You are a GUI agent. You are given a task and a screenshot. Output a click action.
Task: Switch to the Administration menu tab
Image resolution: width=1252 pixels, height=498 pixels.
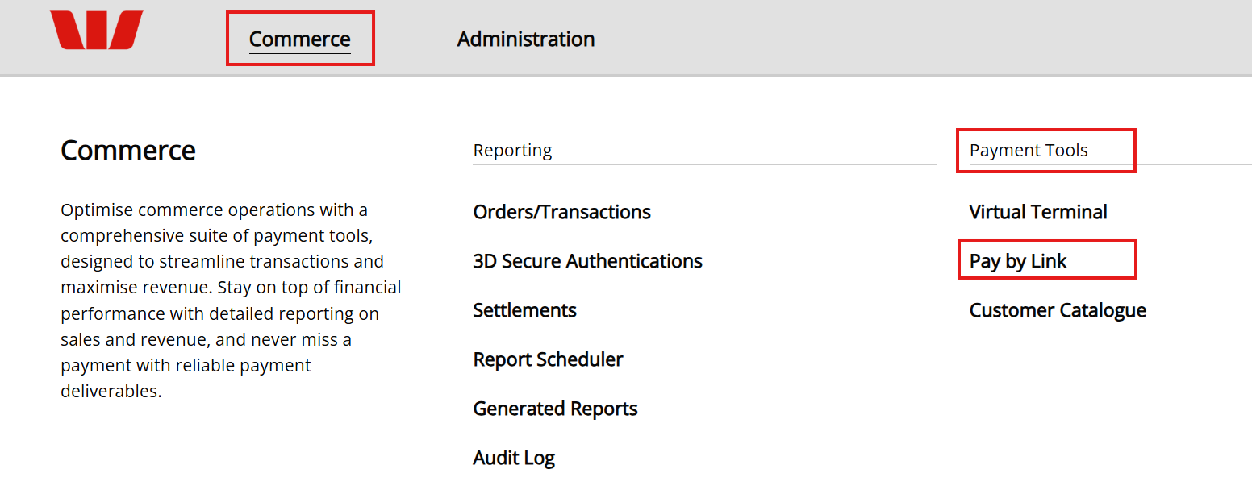[x=526, y=39]
